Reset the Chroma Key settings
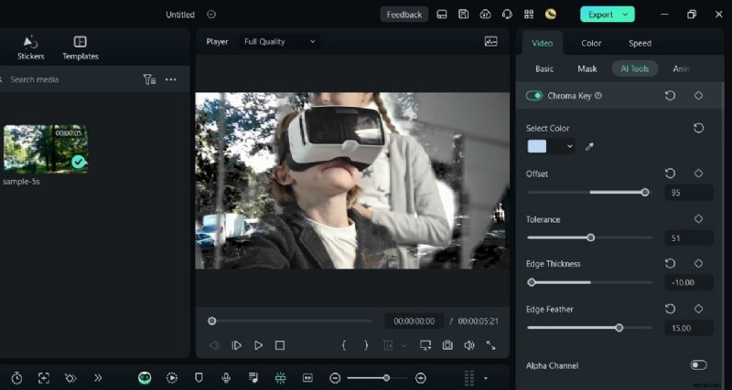The height and width of the screenshot is (390, 732). pyautogui.click(x=670, y=96)
